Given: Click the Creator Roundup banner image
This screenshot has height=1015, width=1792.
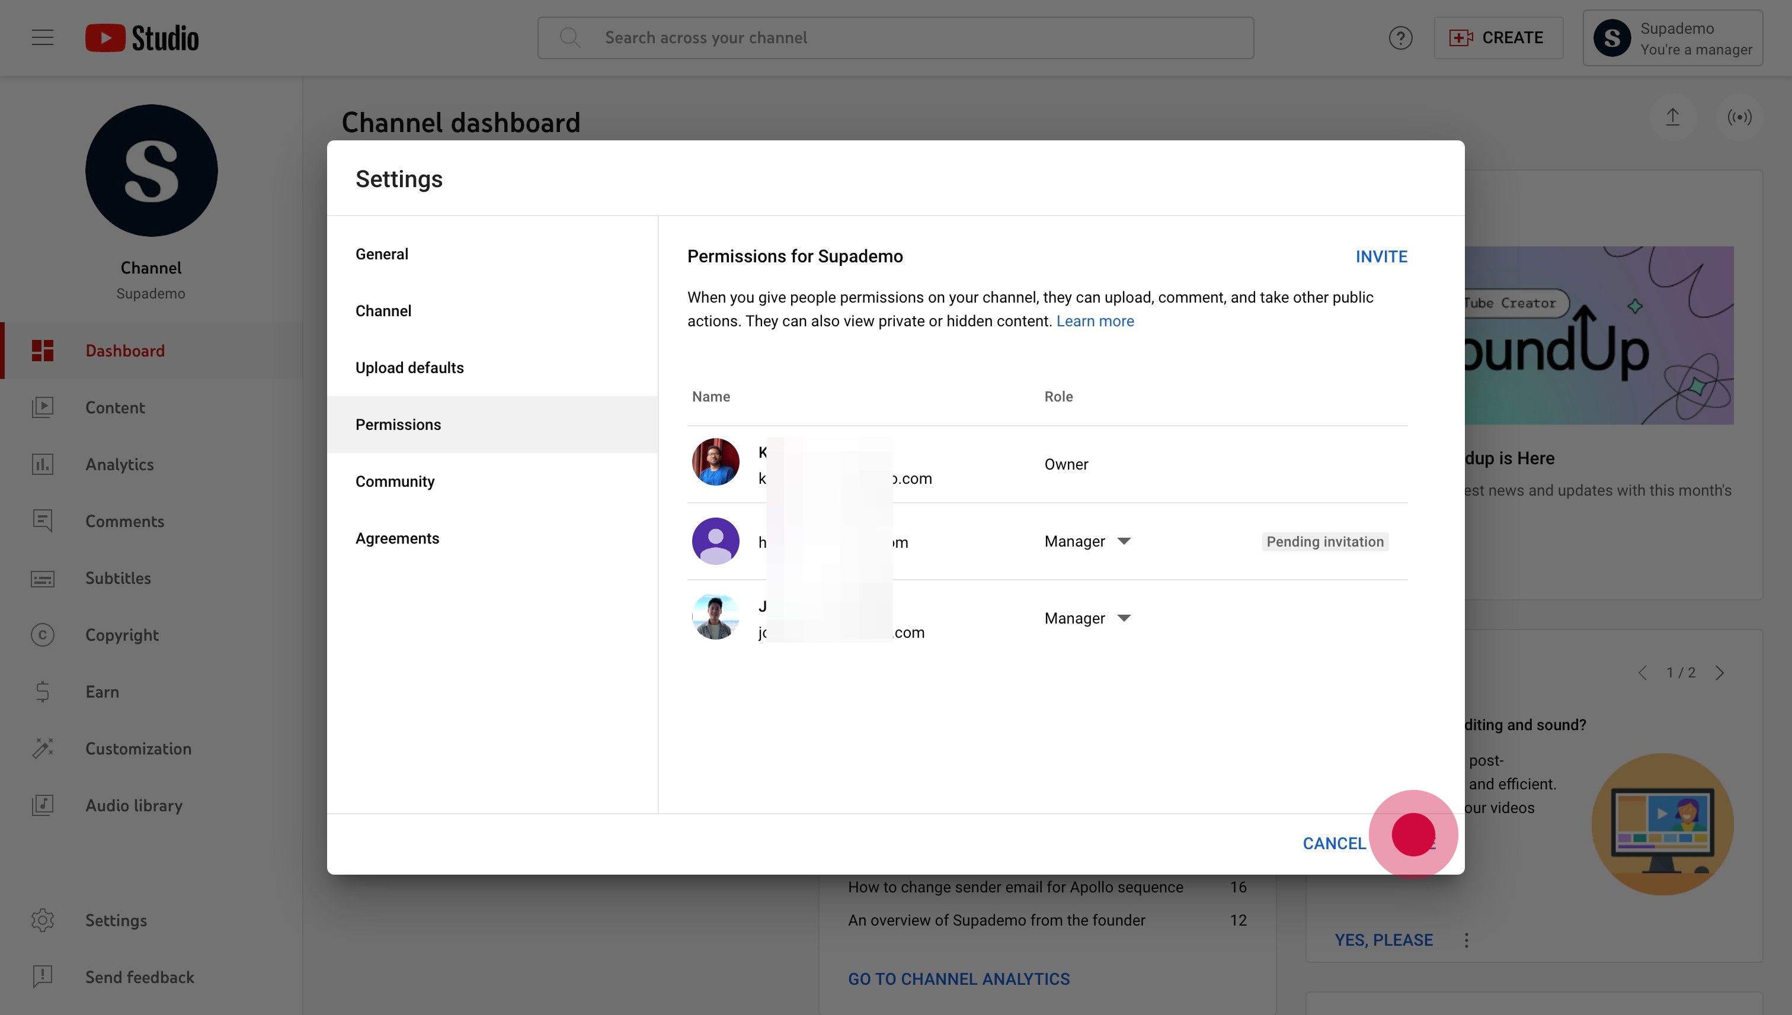Looking at the screenshot, I should (1599, 335).
